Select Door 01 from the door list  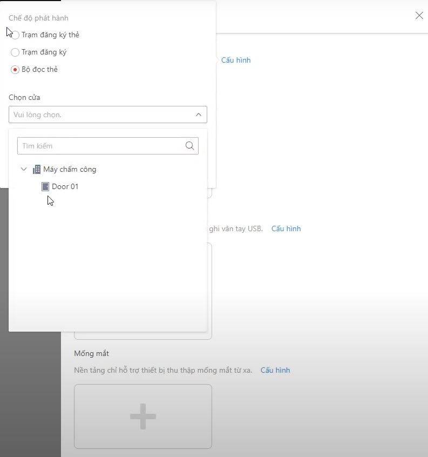(65, 186)
